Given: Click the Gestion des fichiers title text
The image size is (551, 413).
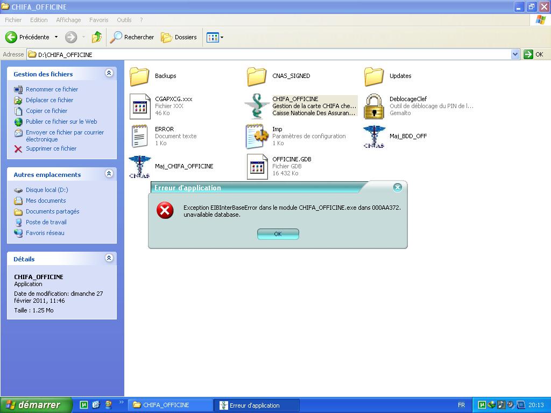Looking at the screenshot, I should point(43,74).
